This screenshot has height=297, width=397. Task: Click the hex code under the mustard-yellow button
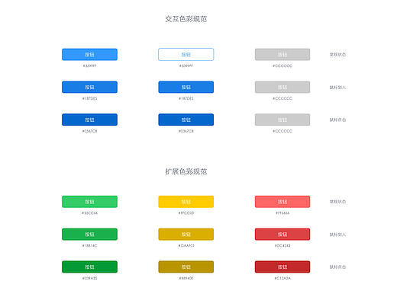[186, 246]
